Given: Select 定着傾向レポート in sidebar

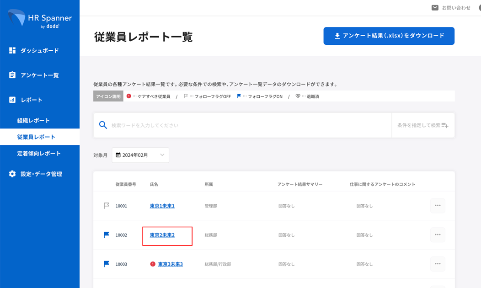Looking at the screenshot, I should 39,154.
